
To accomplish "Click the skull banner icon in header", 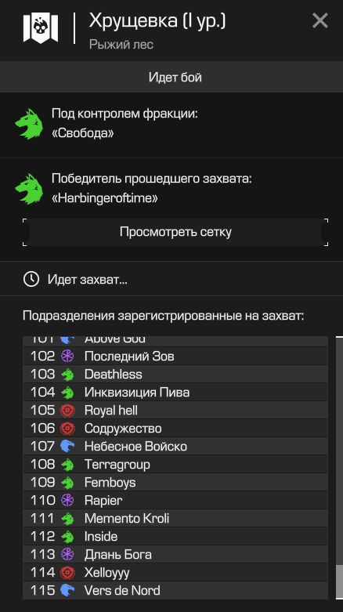I will [41, 27].
